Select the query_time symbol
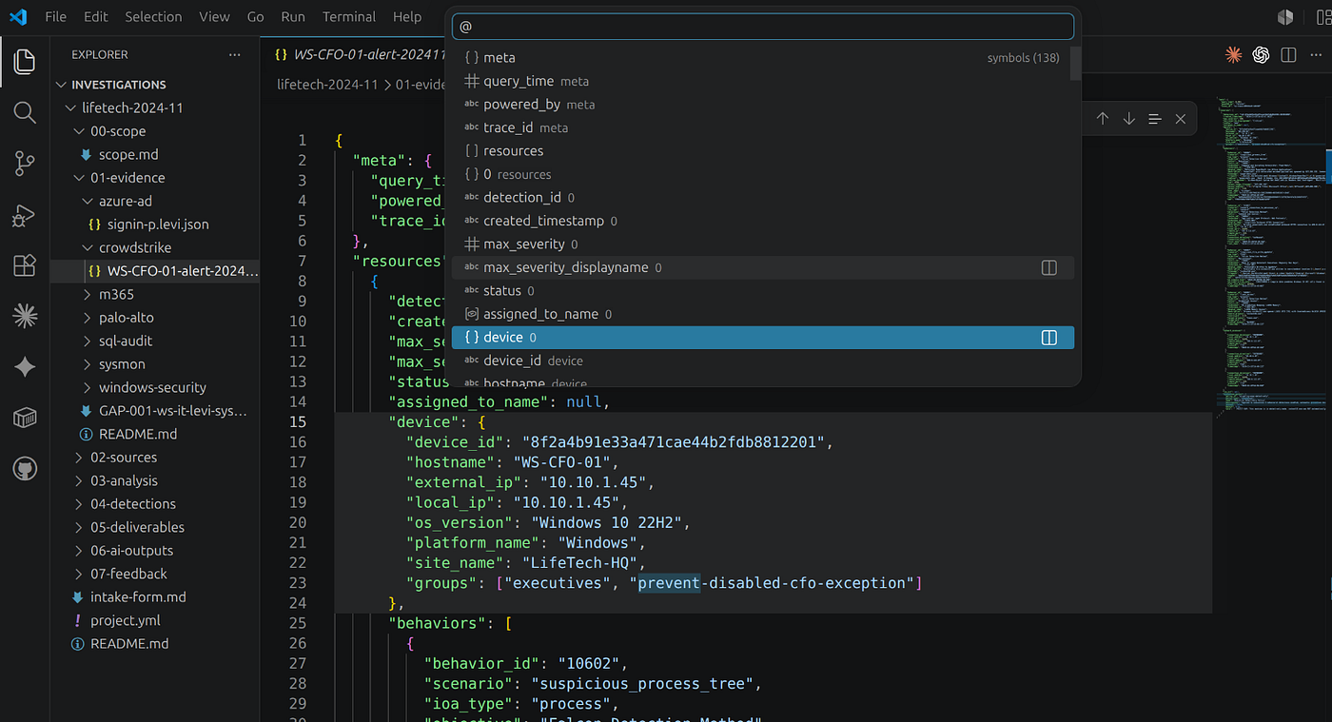Viewport: 1332px width, 722px height. click(x=762, y=82)
